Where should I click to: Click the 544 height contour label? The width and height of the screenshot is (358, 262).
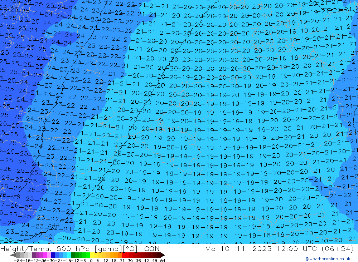click(54, 225)
